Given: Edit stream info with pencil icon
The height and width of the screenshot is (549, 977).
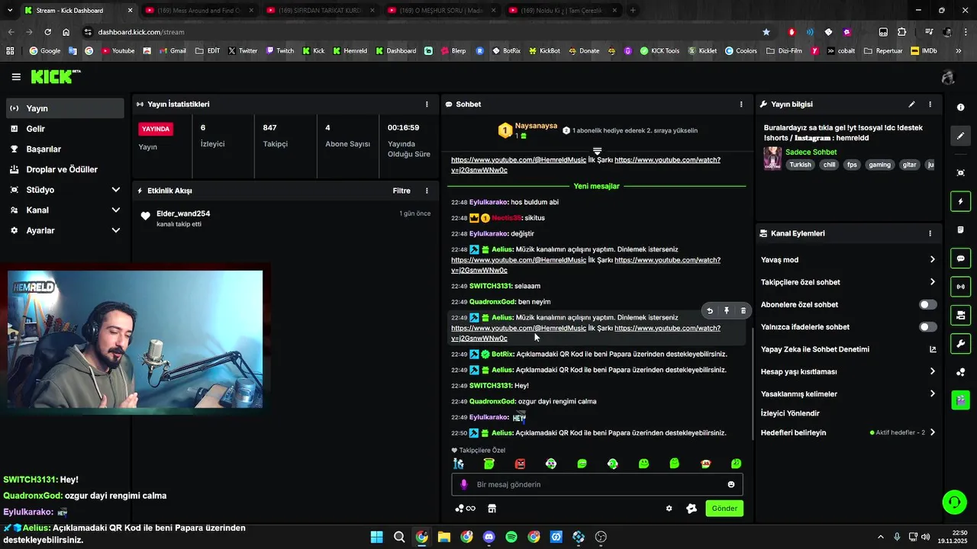Looking at the screenshot, I should pos(911,104).
